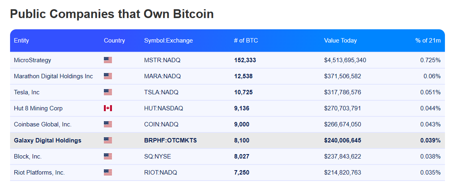Image resolution: width=455 pixels, height=189 pixels.
Task: Click the Canada flag for Hut 8 Mining
Action: (108, 108)
